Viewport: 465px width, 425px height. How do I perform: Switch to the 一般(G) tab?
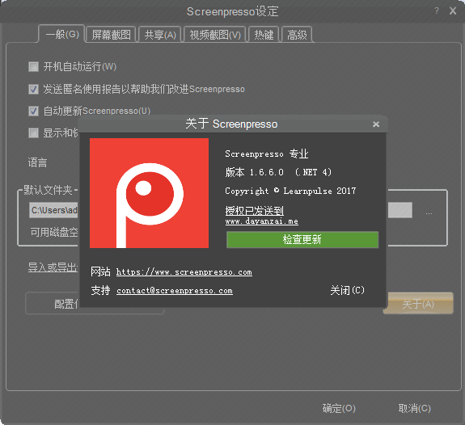point(62,34)
